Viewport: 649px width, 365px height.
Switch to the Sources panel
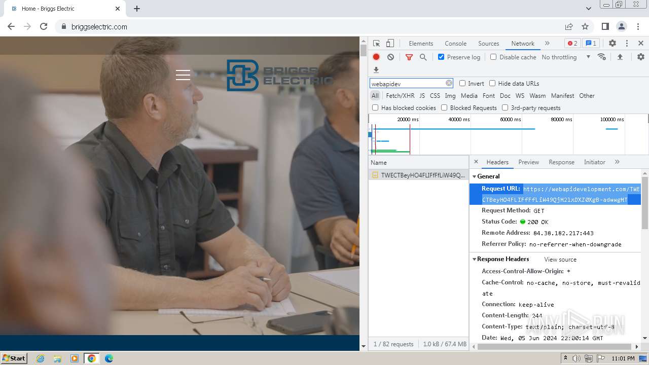pyautogui.click(x=489, y=44)
